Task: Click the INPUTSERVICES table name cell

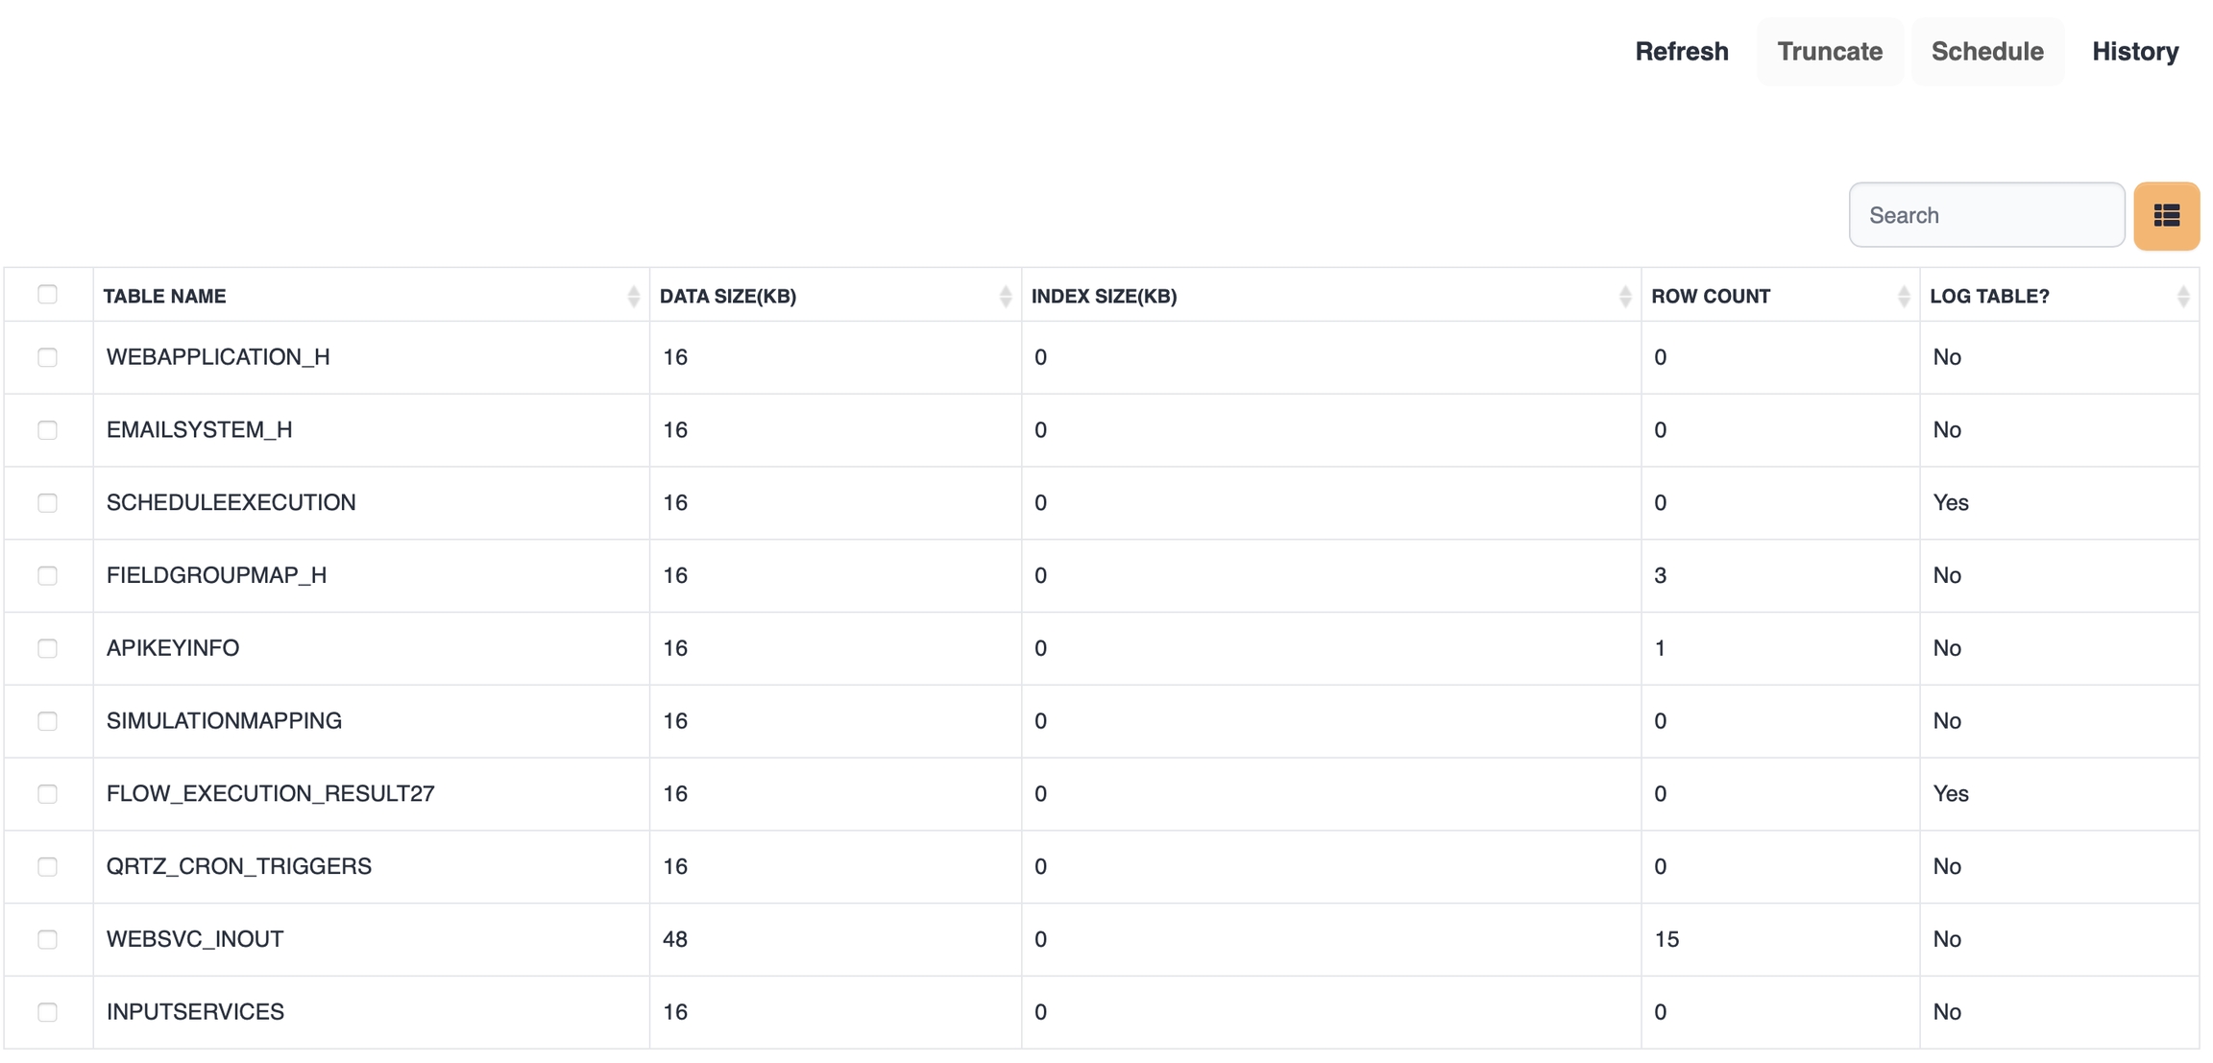Action: (x=195, y=1011)
